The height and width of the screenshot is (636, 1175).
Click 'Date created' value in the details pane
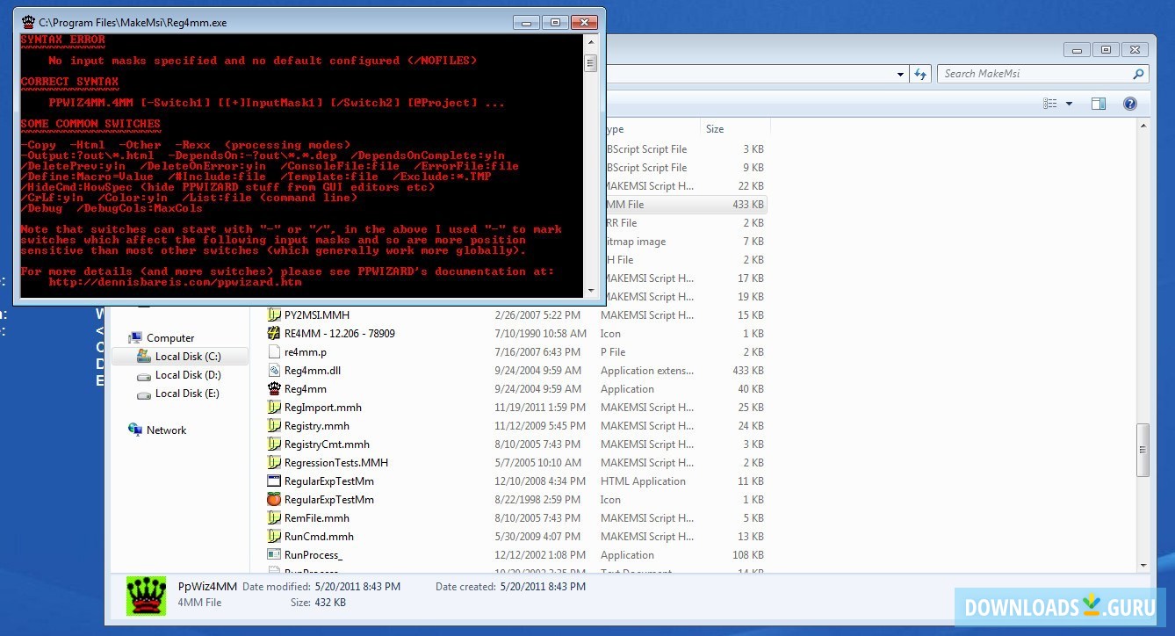pyautogui.click(x=544, y=587)
